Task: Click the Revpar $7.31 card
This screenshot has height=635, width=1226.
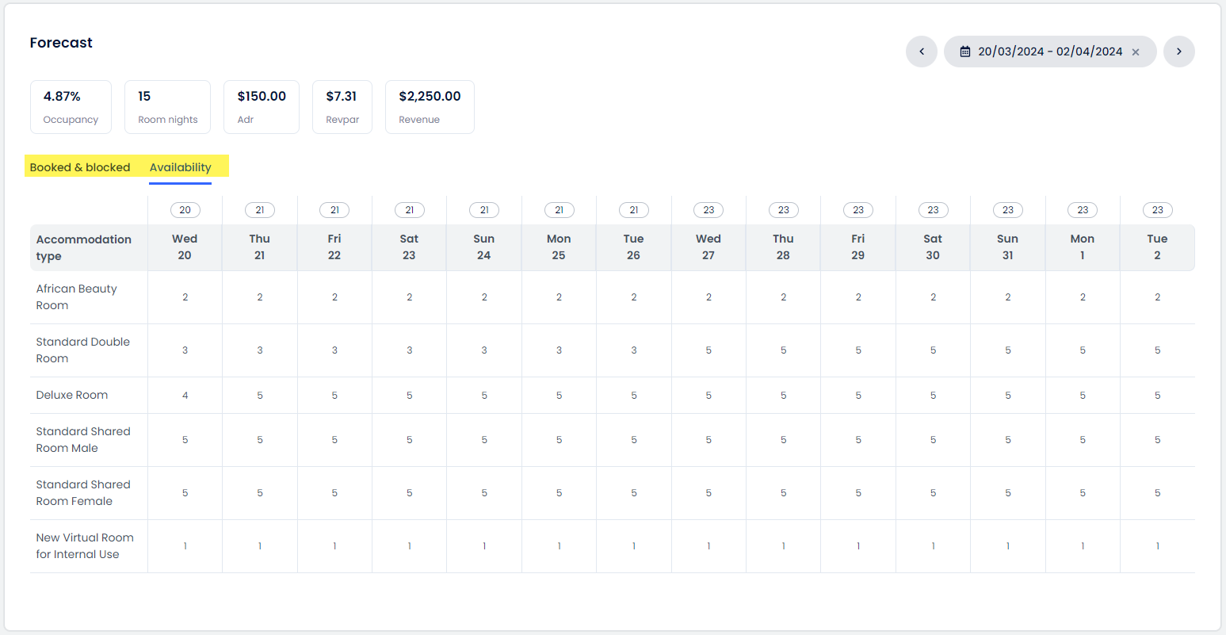Action: tap(342, 107)
